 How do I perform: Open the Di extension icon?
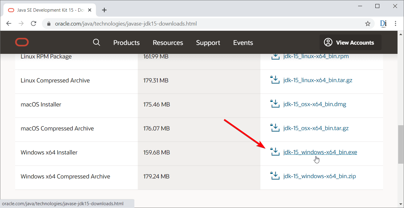click(383, 24)
